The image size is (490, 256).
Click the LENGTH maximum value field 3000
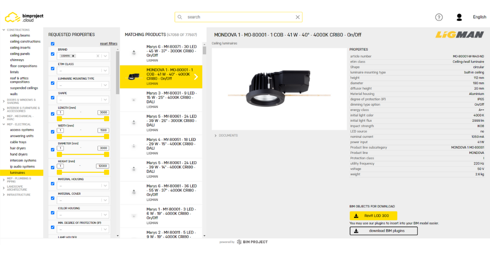point(102,112)
